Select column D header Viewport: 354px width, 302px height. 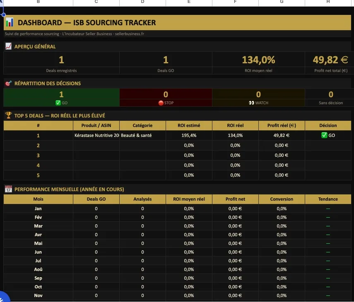[142, 2]
